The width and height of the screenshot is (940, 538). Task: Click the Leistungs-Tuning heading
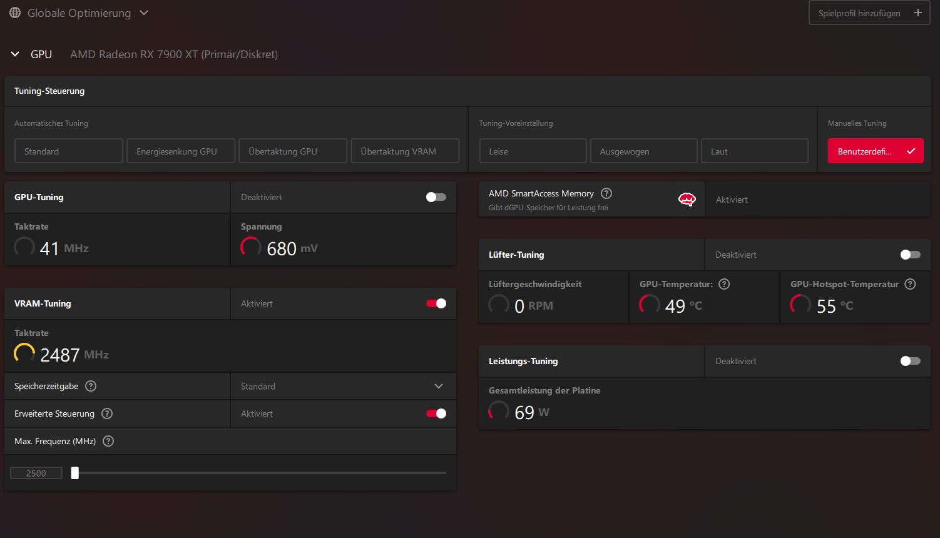pyautogui.click(x=523, y=361)
